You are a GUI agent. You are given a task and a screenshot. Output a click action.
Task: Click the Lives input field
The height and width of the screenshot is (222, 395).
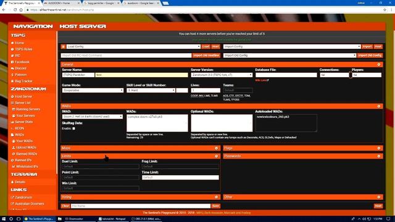[x=206, y=91]
